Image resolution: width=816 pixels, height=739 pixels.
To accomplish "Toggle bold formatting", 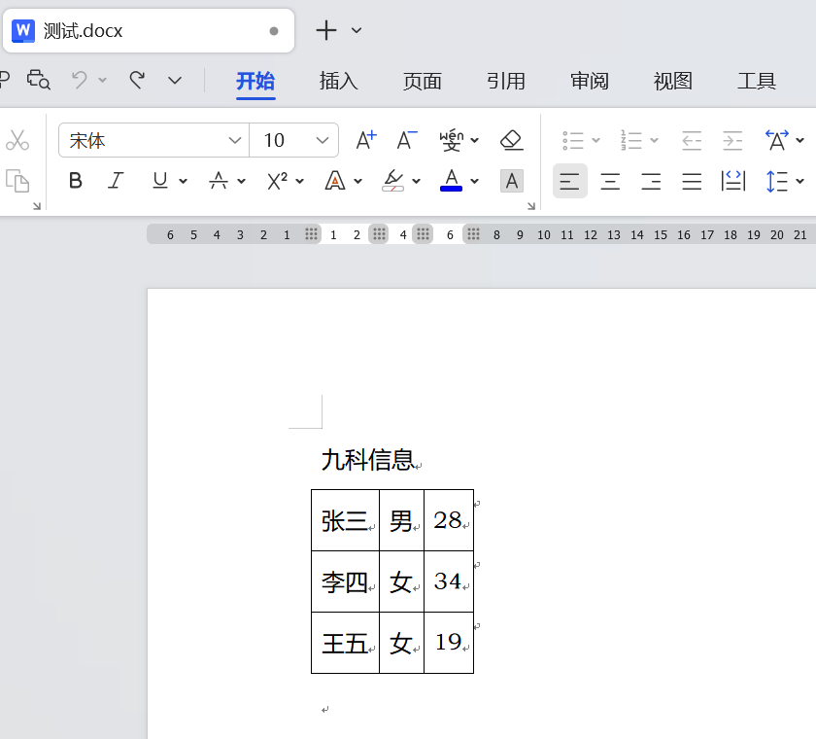I will coord(76,181).
